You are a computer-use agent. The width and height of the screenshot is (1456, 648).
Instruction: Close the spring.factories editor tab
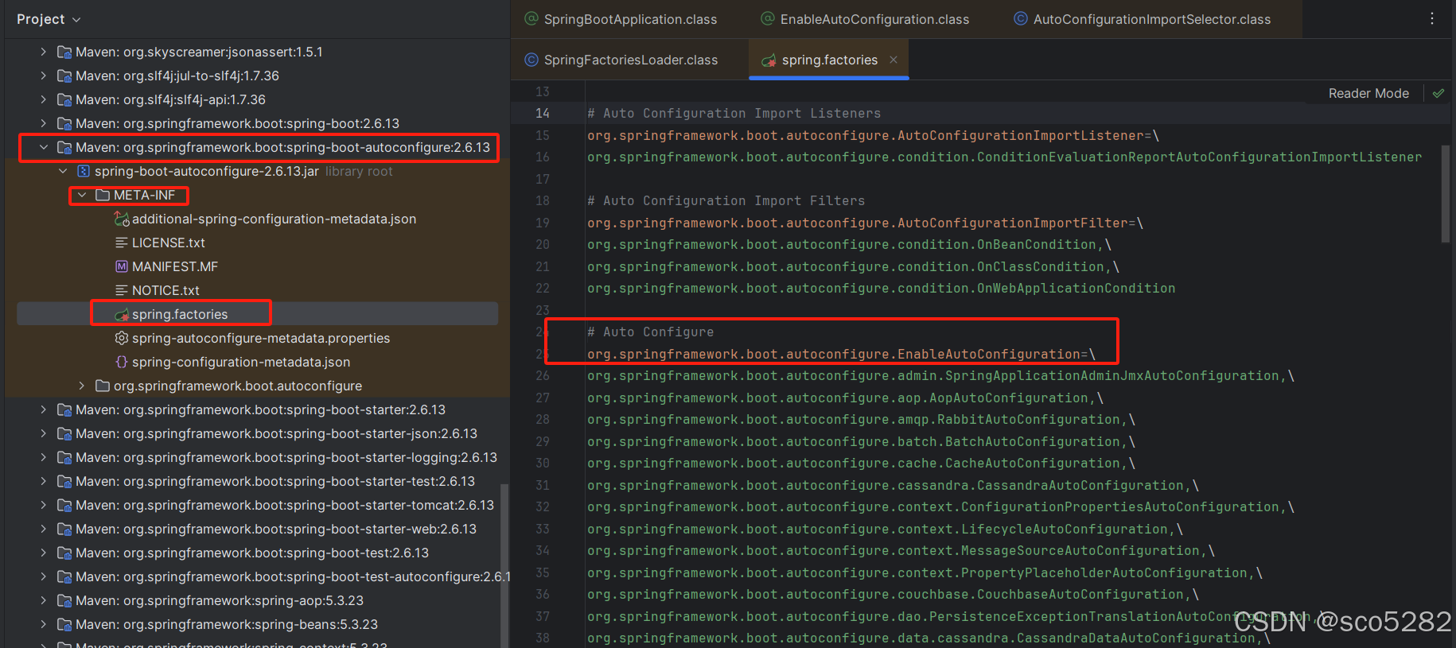coord(893,60)
